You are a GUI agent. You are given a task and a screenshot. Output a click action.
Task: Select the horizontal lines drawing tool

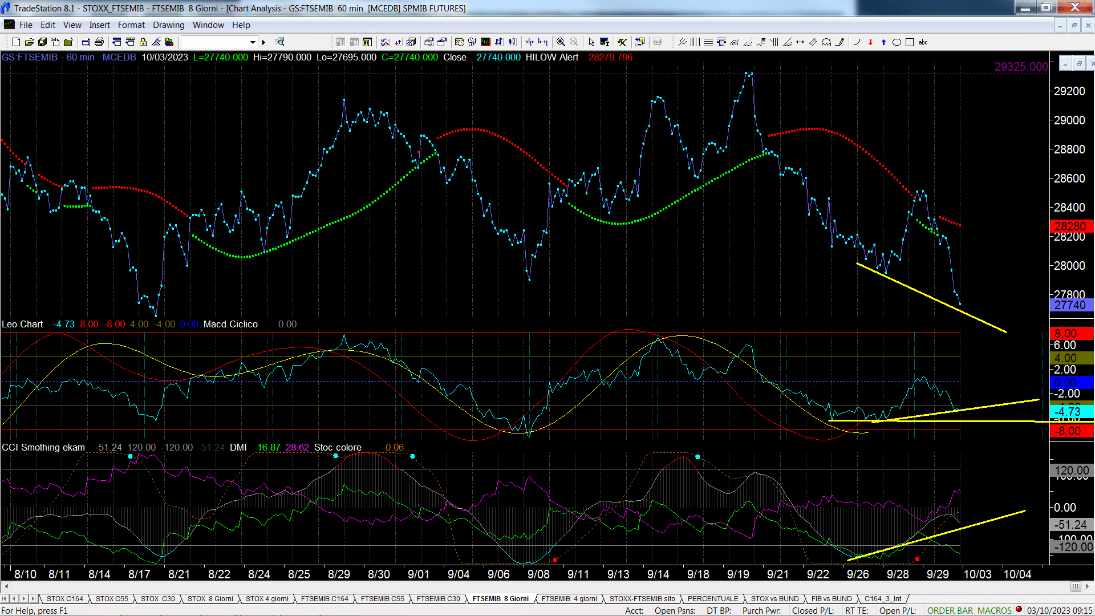(x=708, y=42)
